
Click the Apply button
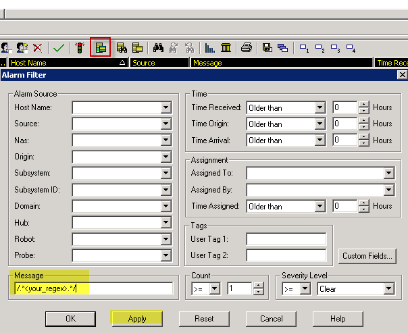coord(137,319)
